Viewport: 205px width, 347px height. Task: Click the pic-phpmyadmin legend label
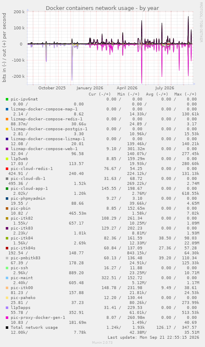[x=28, y=199]
